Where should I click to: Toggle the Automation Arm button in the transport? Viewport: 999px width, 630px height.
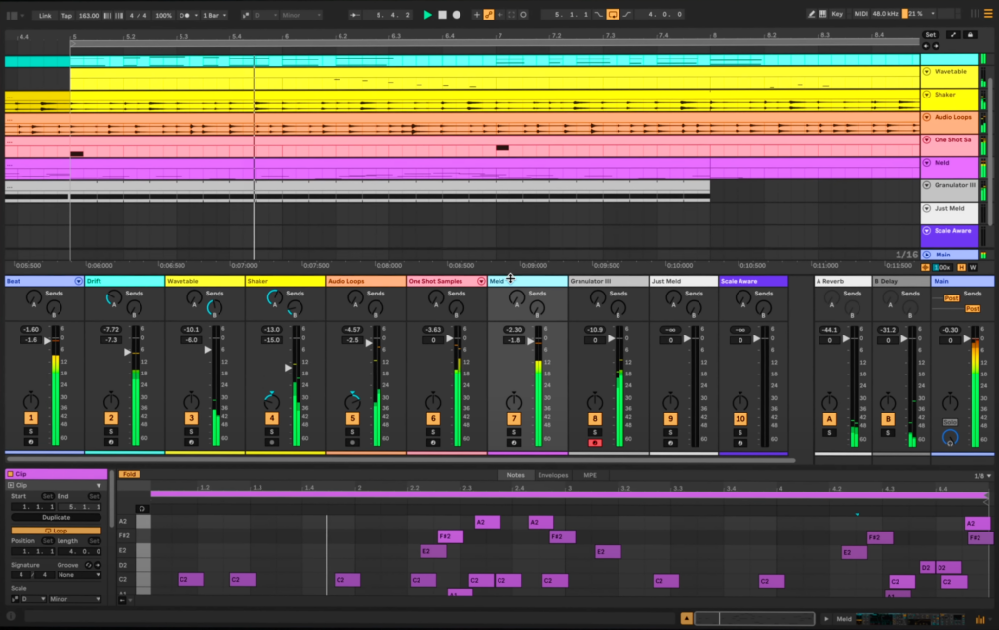(x=489, y=14)
